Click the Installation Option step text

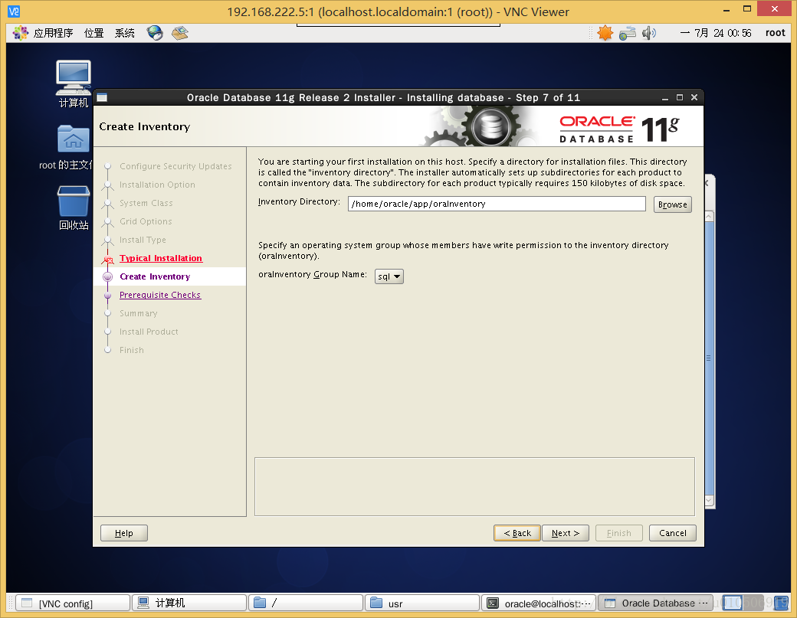coord(157,185)
